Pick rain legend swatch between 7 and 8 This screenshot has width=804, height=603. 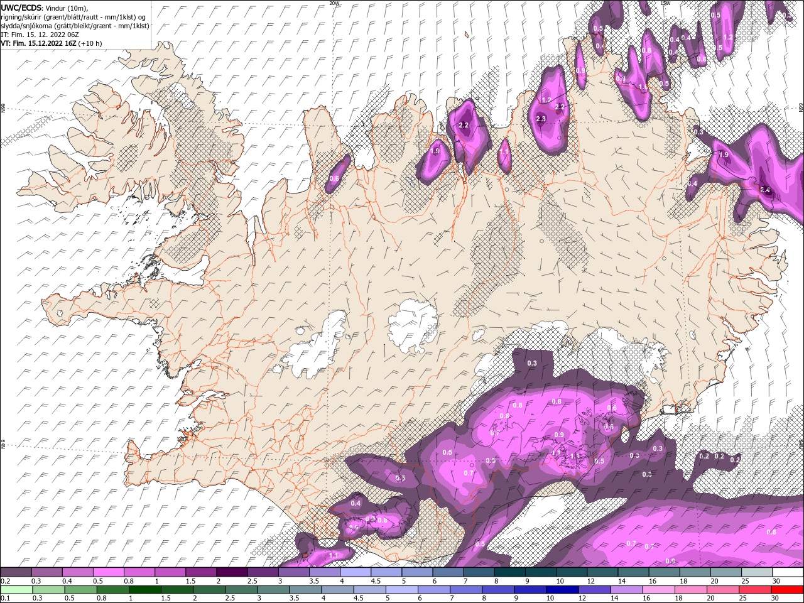[466, 590]
